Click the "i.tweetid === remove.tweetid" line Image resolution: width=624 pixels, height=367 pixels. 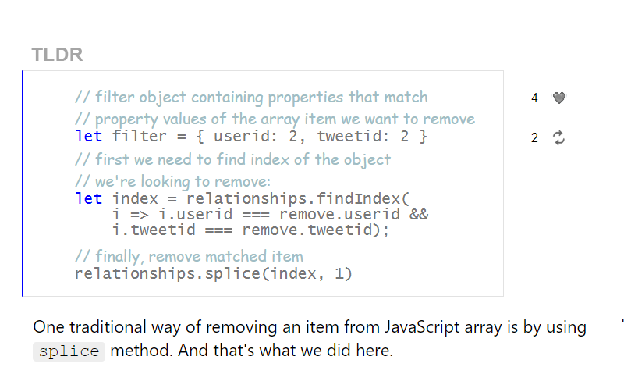(250, 230)
